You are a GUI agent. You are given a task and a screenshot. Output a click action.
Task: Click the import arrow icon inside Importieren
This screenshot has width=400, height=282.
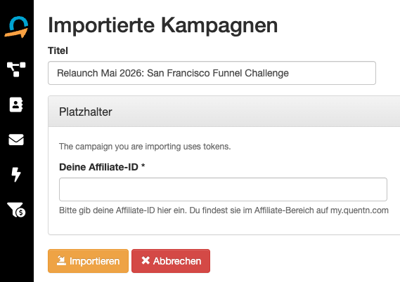[x=61, y=261]
